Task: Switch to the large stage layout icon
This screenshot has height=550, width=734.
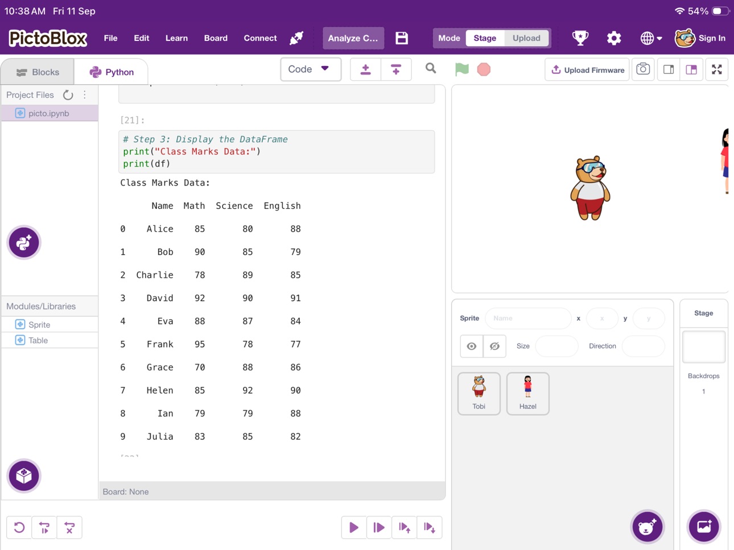Action: (691, 69)
